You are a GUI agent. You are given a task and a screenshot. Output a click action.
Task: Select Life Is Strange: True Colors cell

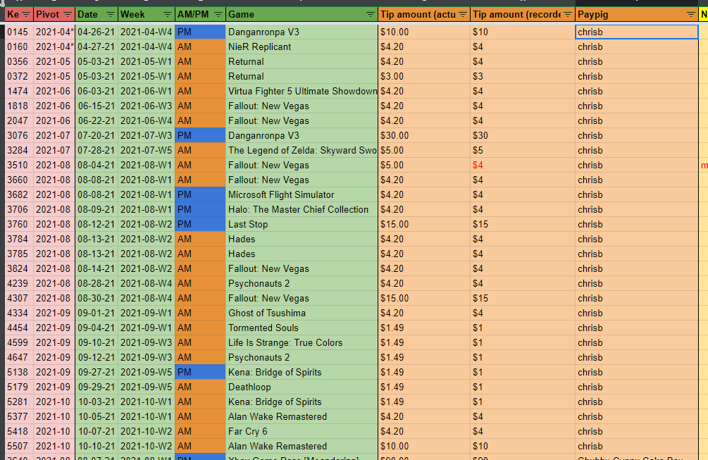coord(302,342)
